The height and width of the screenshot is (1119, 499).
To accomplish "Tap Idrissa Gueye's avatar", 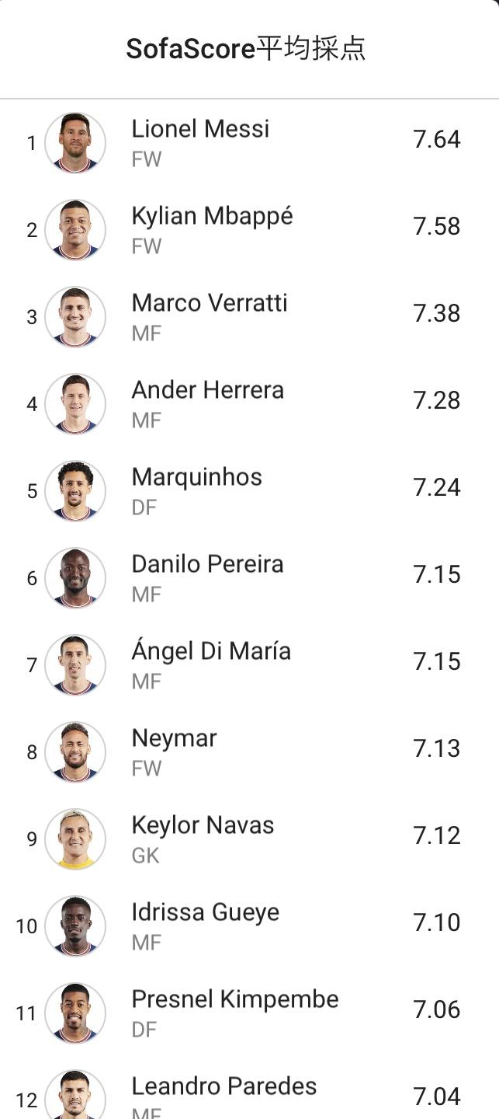I will coord(75,926).
